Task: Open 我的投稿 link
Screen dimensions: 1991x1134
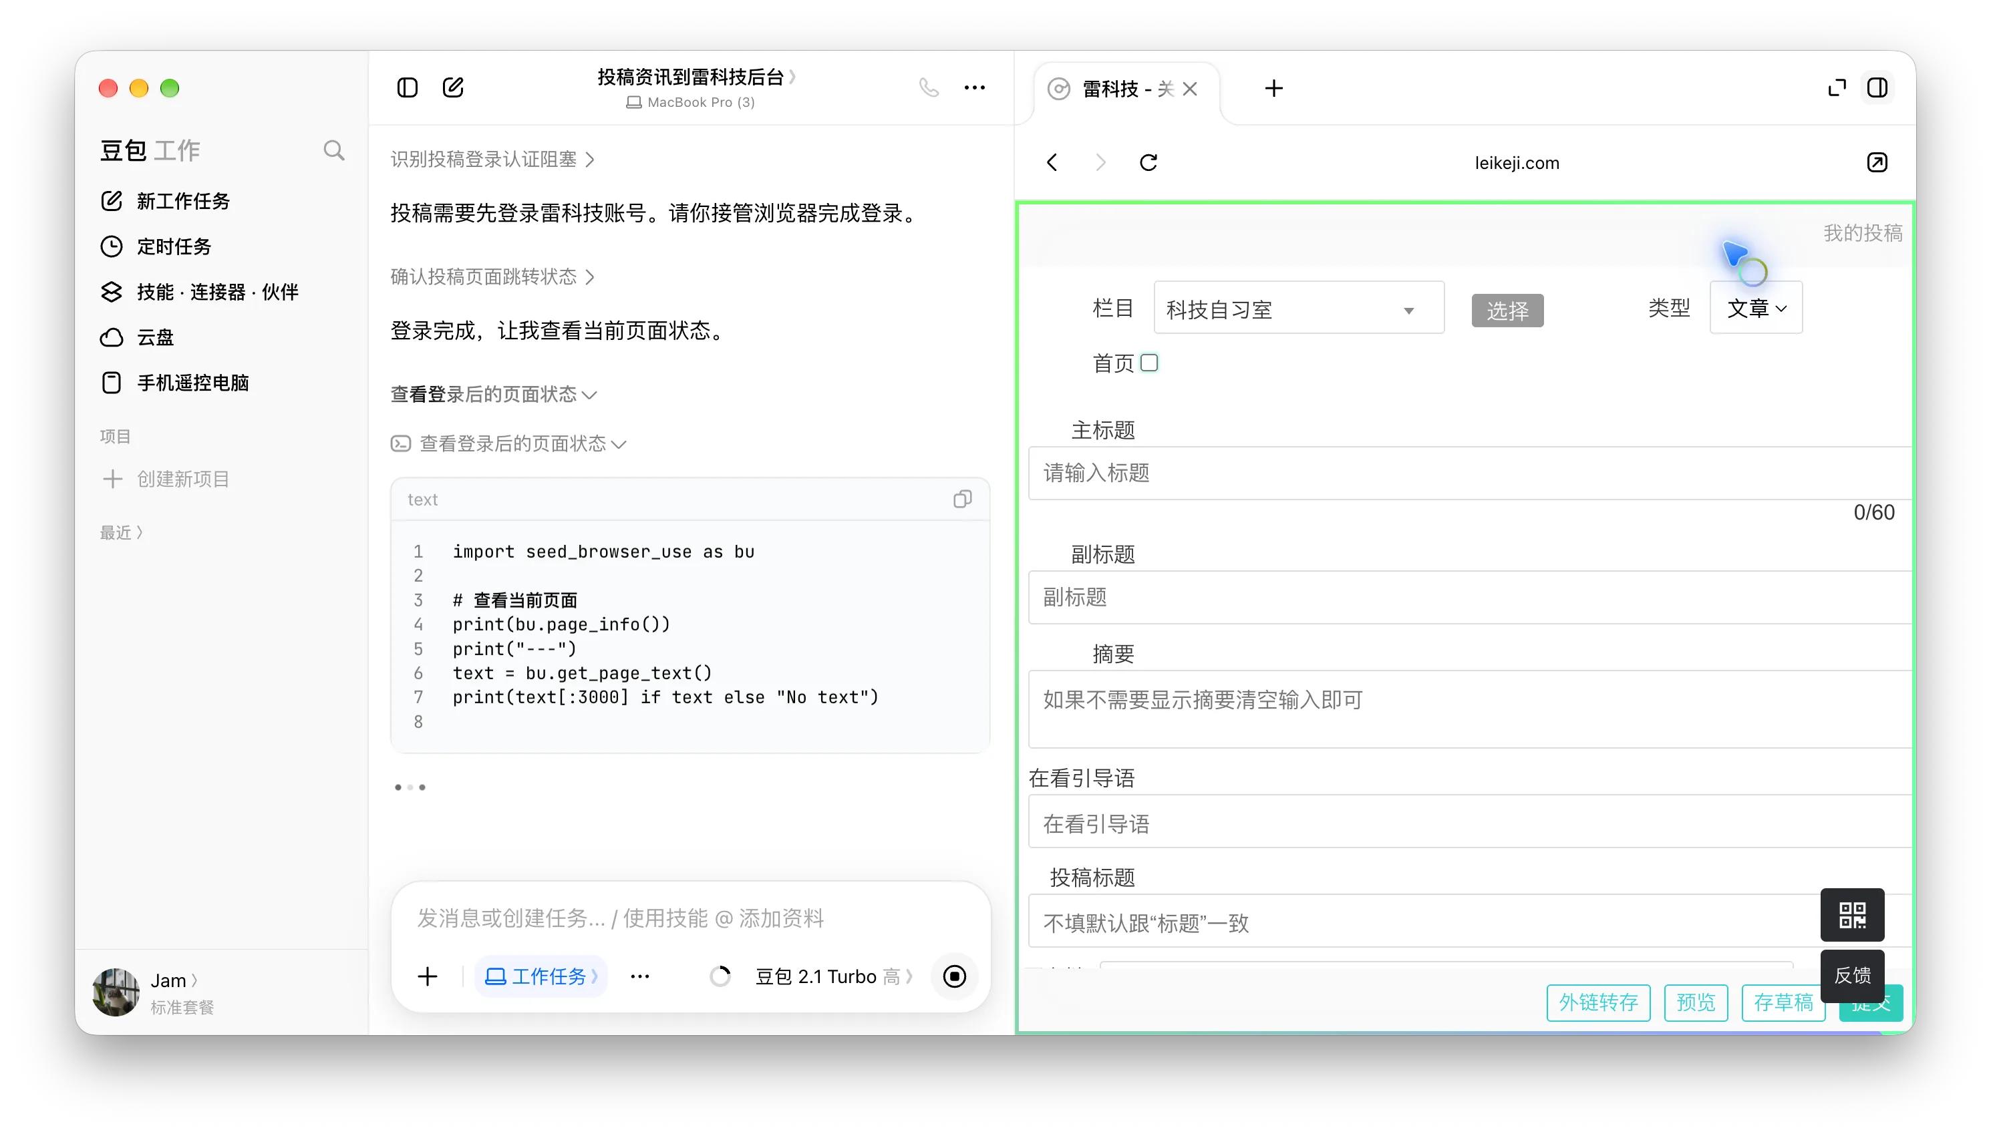Action: point(1863,232)
